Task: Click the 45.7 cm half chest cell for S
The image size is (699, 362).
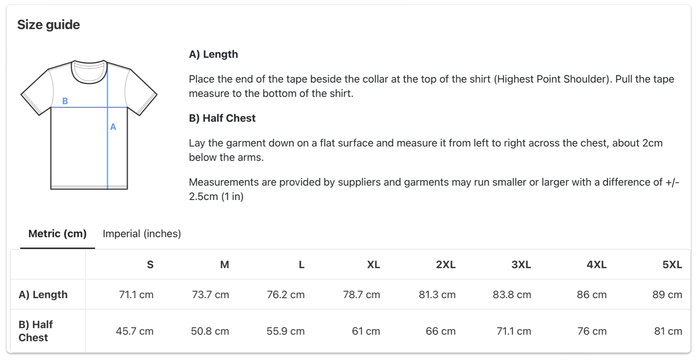Action: pos(135,331)
